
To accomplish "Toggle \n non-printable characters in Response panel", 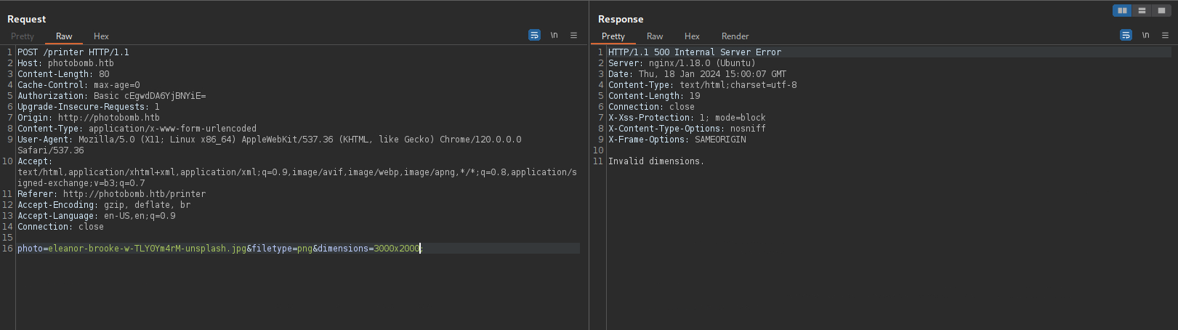I will [x=1145, y=35].
